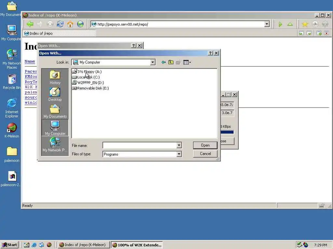Screen dimensions: 333x249
Task: Click the Forward arrow in K-Meleon toolbar
Action: click(40, 24)
